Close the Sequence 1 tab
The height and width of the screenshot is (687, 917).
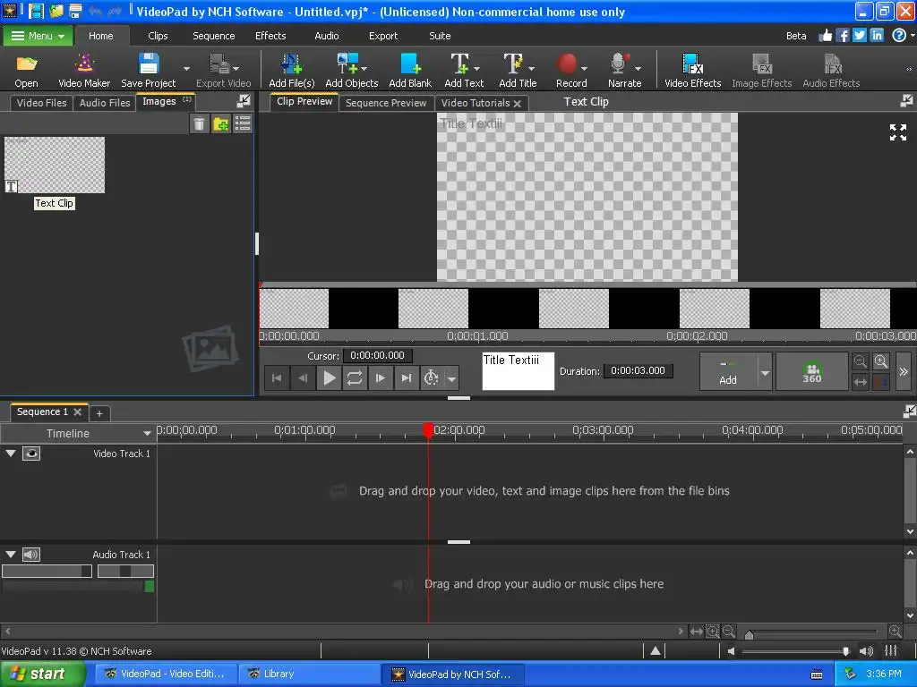pyautogui.click(x=77, y=411)
